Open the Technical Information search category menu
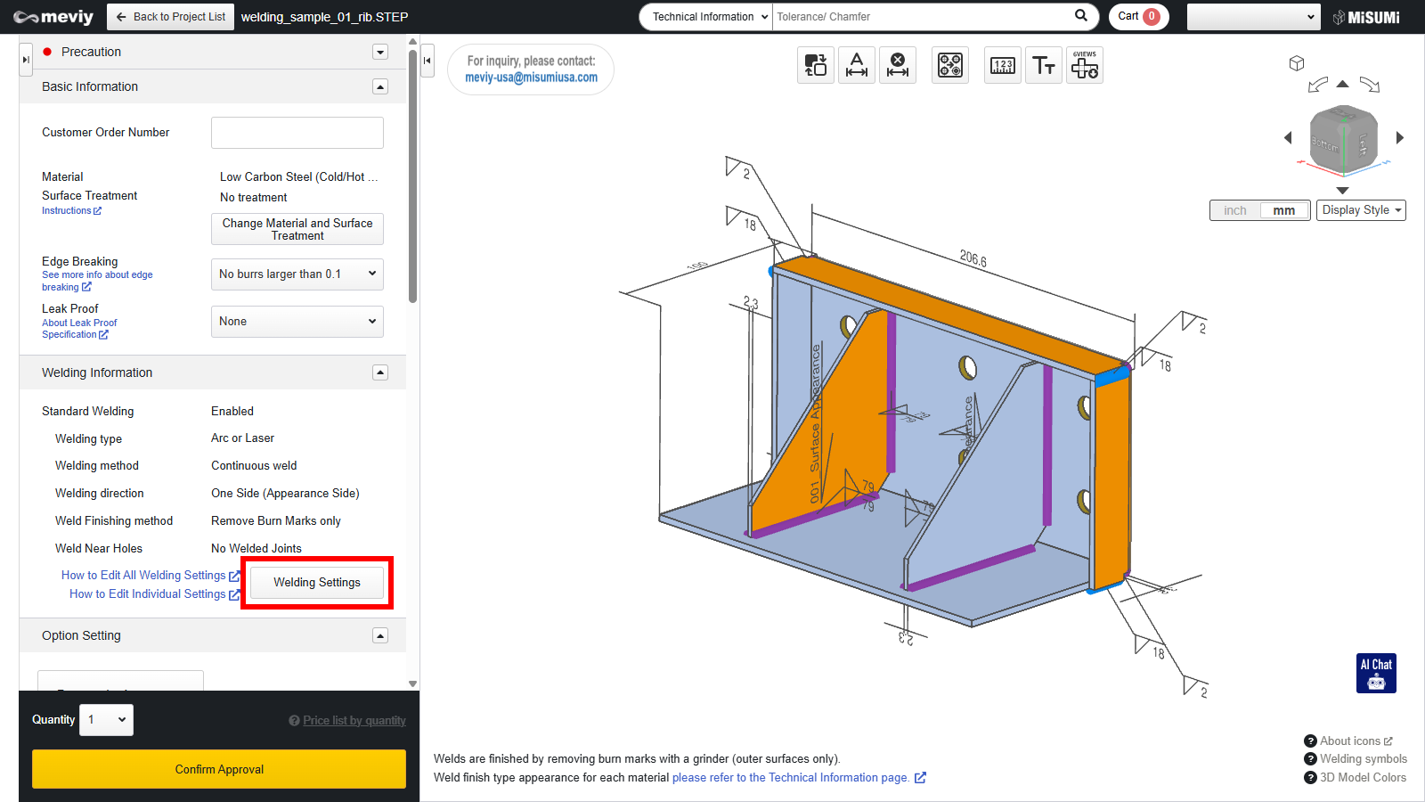The image size is (1425, 802). click(705, 17)
